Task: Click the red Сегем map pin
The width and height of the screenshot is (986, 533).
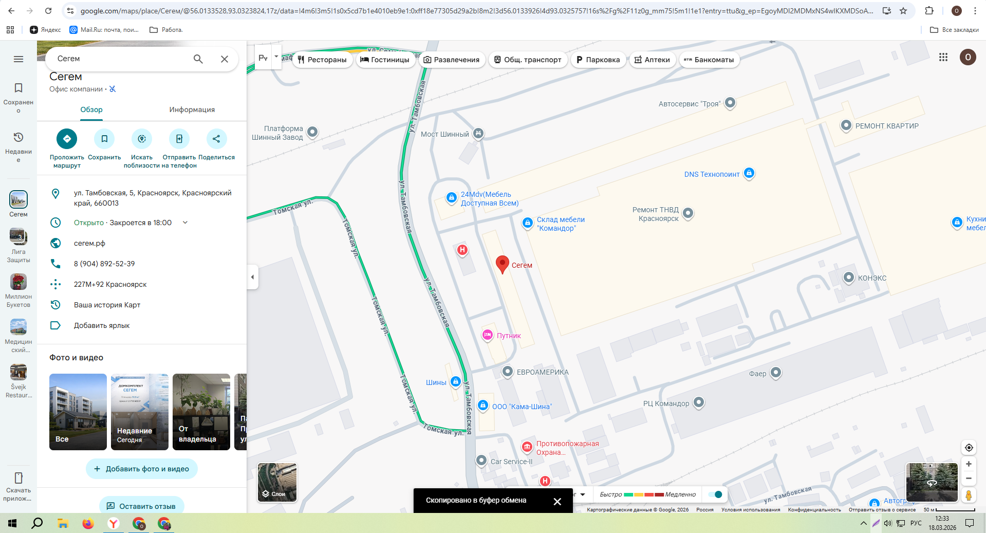Action: click(503, 264)
